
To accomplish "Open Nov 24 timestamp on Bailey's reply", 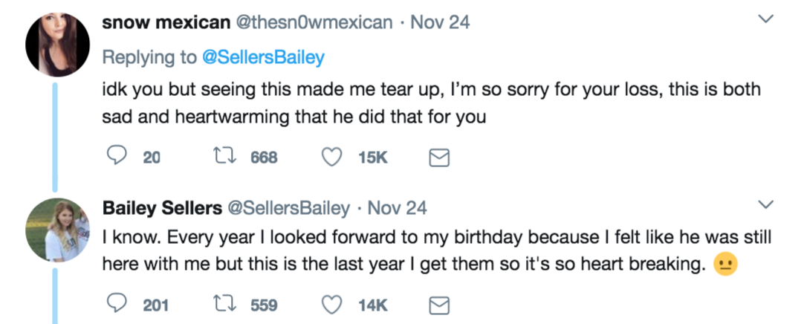I will (x=398, y=208).
